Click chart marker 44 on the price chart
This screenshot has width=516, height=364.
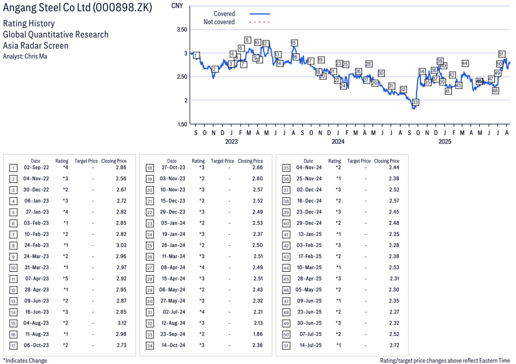465,64
